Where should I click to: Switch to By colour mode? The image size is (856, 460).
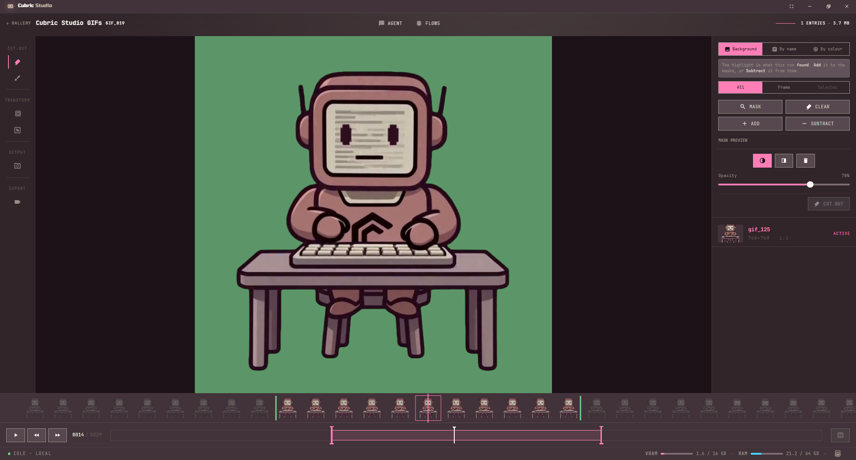coord(827,49)
